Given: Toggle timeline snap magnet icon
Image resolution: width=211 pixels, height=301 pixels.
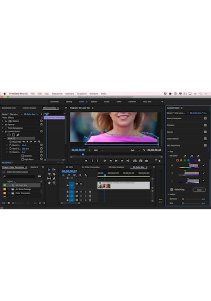Looking at the screenshot, I should click(69, 176).
